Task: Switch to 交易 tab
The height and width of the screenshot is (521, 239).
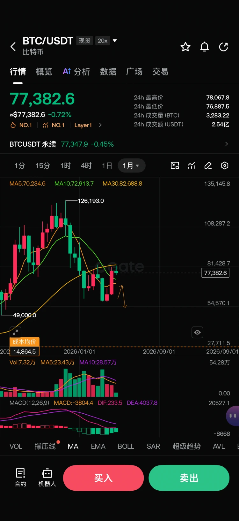Action: click(160, 72)
